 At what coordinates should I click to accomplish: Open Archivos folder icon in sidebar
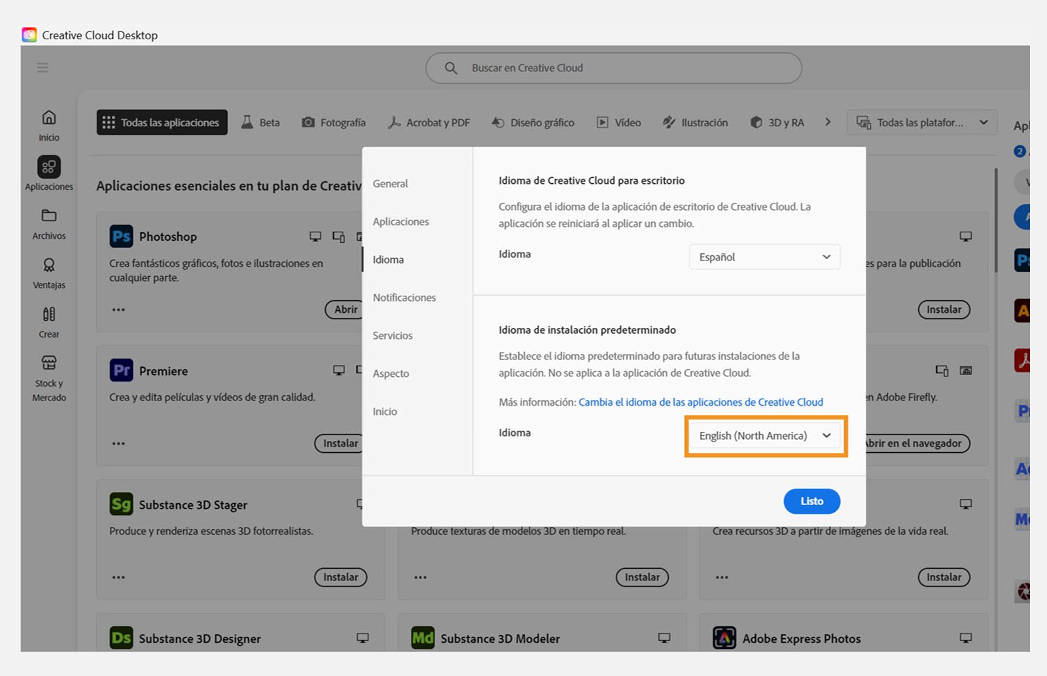pos(49,215)
